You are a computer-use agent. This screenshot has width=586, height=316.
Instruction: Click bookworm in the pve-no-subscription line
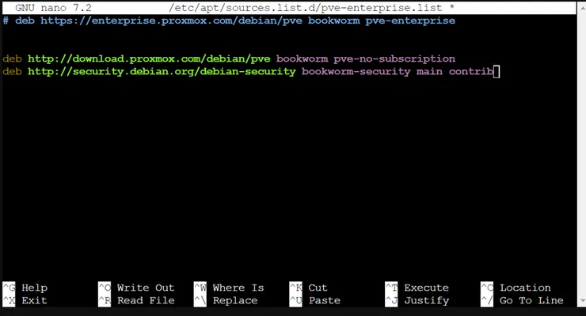[302, 59]
